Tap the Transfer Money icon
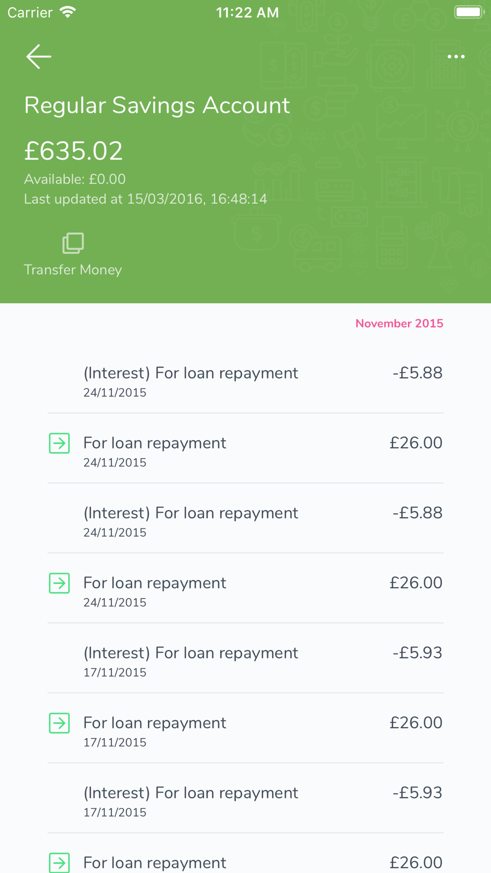The width and height of the screenshot is (491, 873). 73,243
